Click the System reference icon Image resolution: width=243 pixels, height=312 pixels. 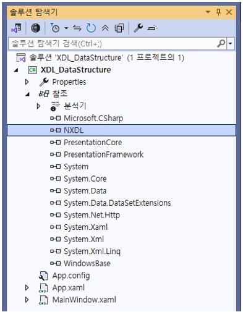pos(56,166)
